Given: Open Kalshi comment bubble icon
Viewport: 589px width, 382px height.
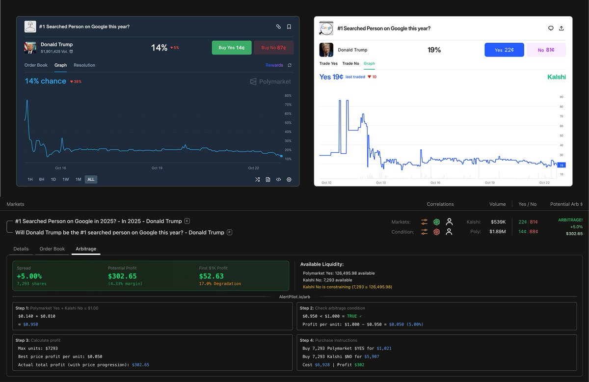Looking at the screenshot, I should point(551,28).
